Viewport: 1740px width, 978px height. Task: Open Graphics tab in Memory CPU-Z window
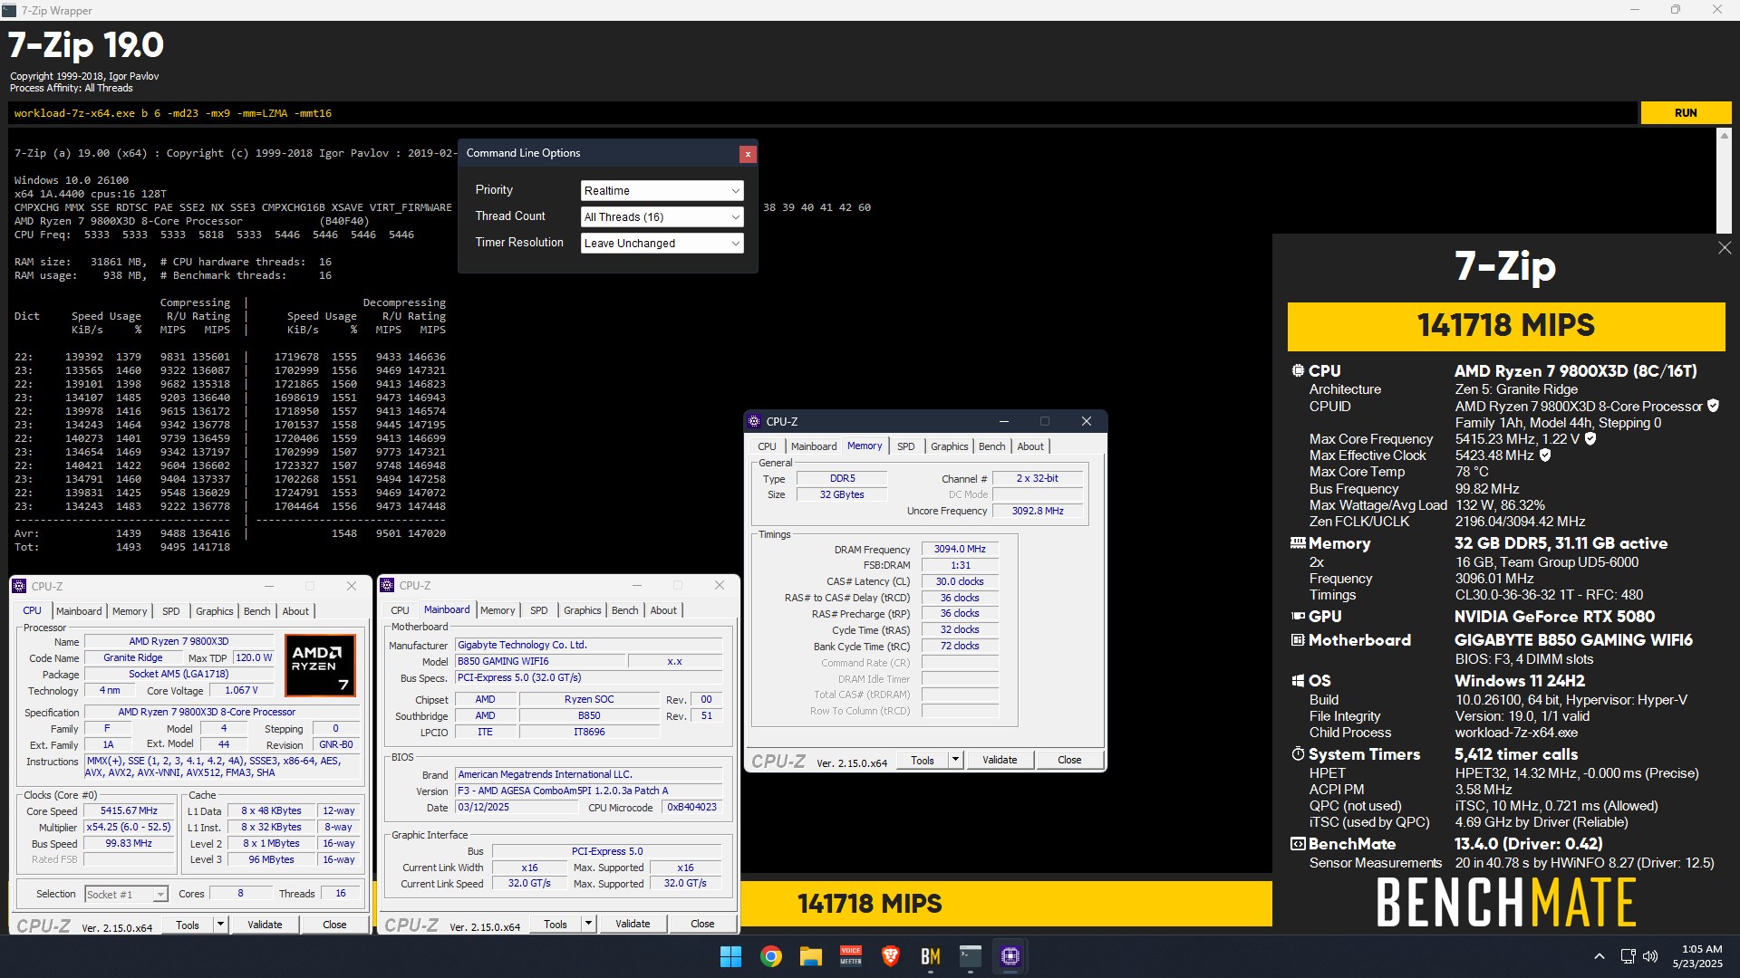tap(949, 446)
